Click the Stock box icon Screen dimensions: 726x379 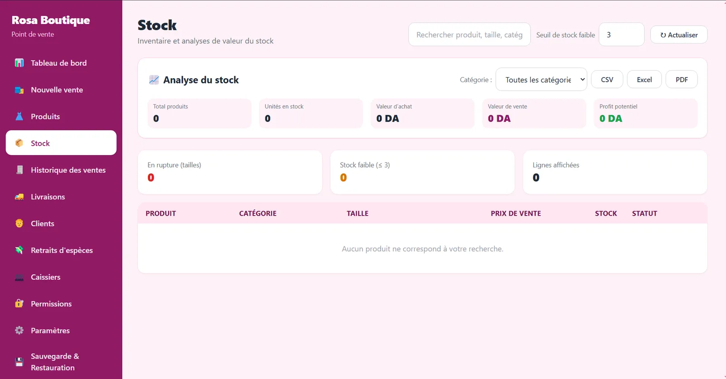19,143
